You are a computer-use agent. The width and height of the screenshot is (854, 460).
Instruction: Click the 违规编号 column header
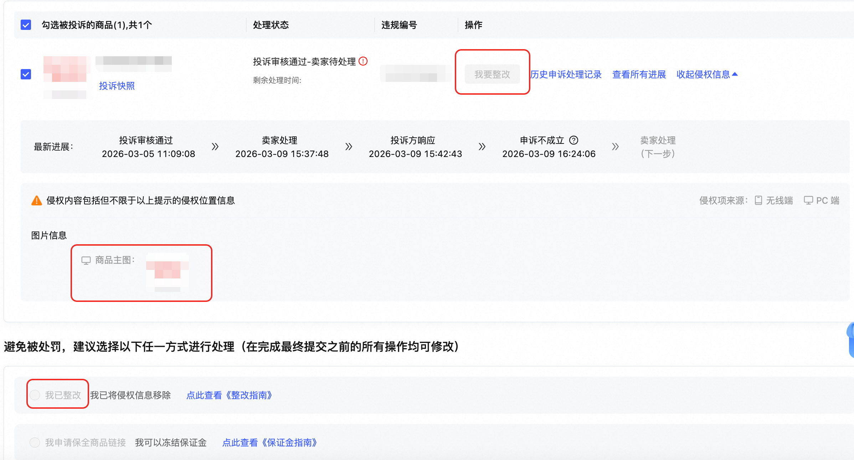pyautogui.click(x=399, y=25)
